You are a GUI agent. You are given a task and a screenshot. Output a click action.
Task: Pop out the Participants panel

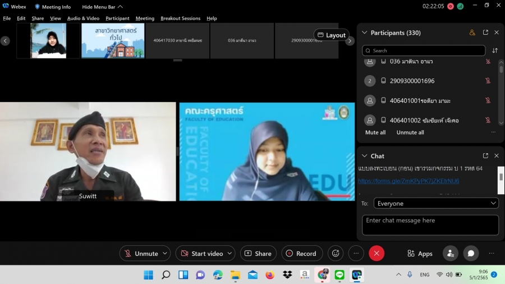point(485,33)
